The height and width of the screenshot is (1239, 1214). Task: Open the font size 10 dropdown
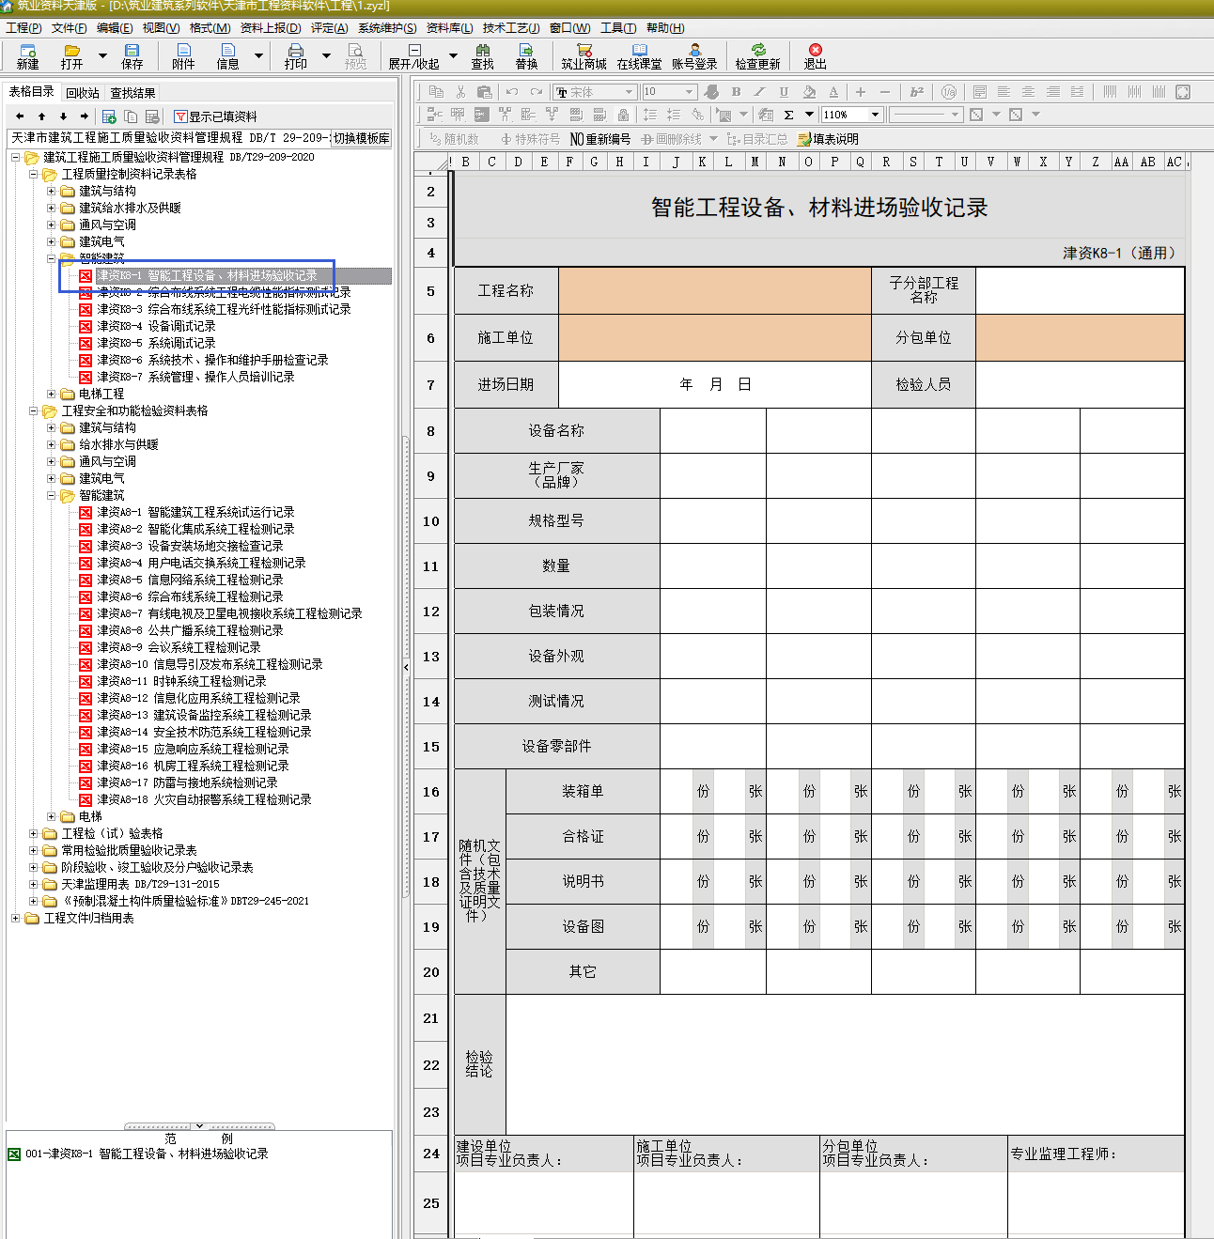coord(690,92)
